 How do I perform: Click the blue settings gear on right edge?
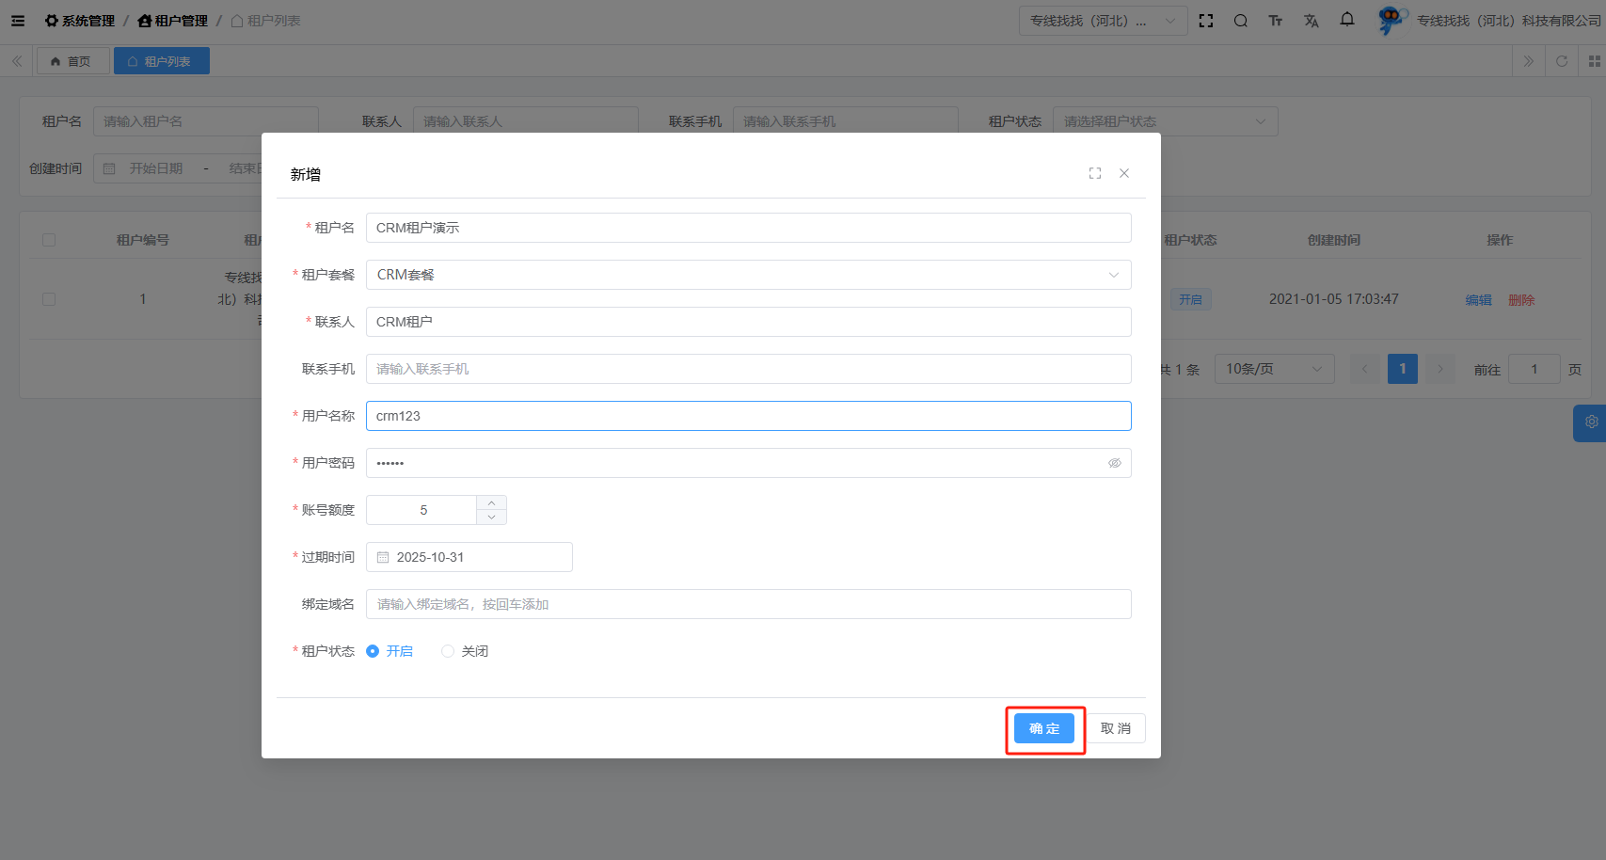[x=1591, y=422]
